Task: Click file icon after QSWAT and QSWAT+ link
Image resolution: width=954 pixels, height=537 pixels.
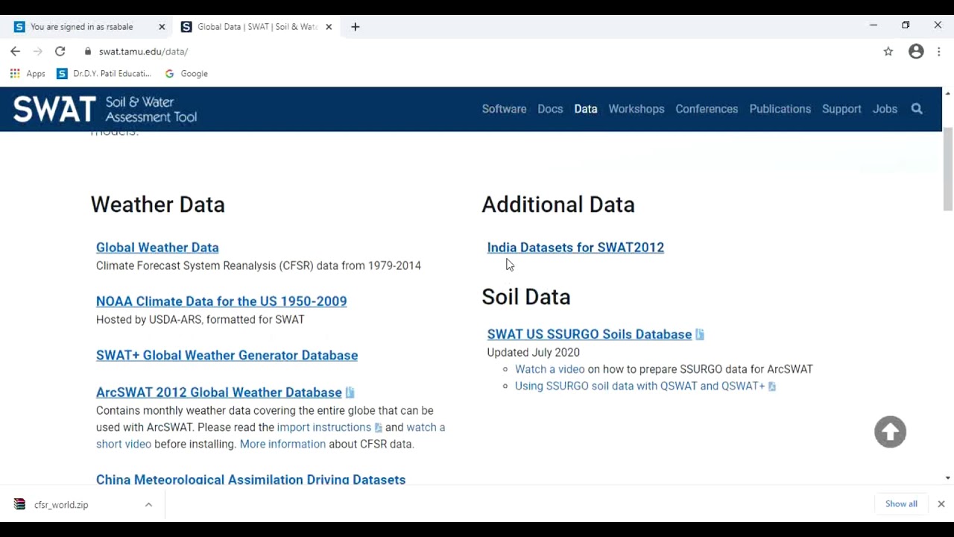Action: click(772, 386)
